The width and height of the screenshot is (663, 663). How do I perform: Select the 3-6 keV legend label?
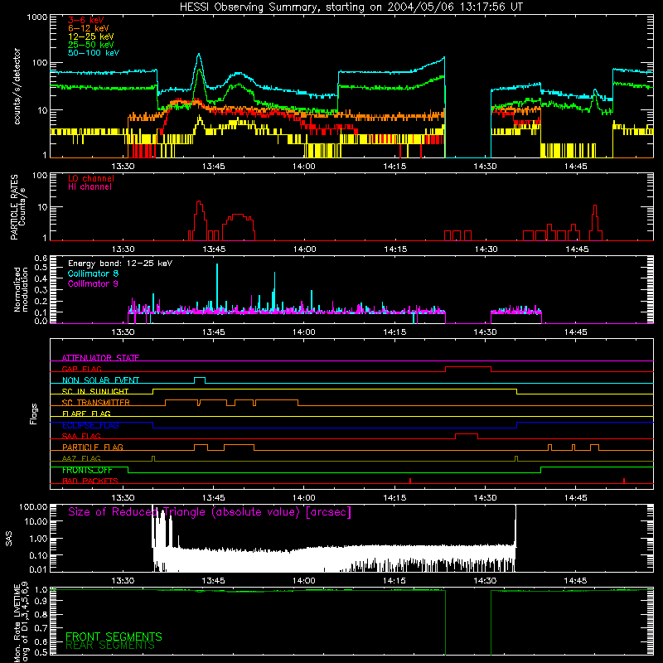point(86,20)
